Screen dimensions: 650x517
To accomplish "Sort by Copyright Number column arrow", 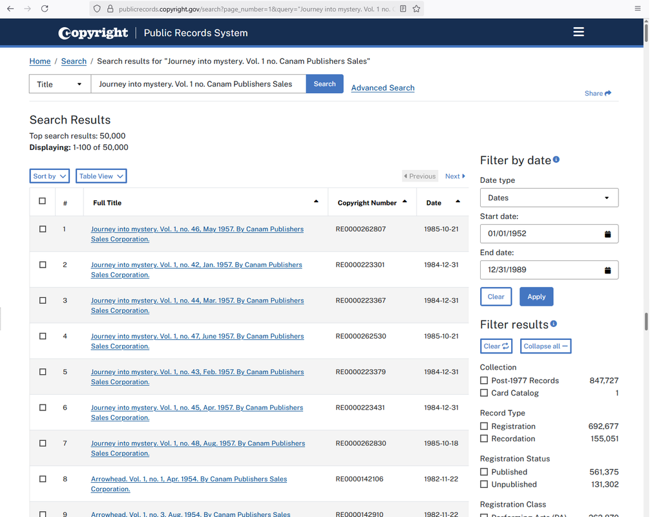I will (405, 202).
